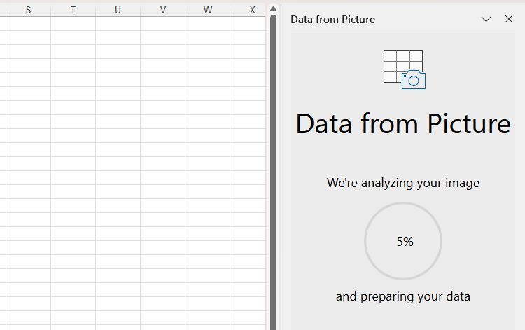Click the first cell under column U
525x330 pixels.
[x=118, y=23]
